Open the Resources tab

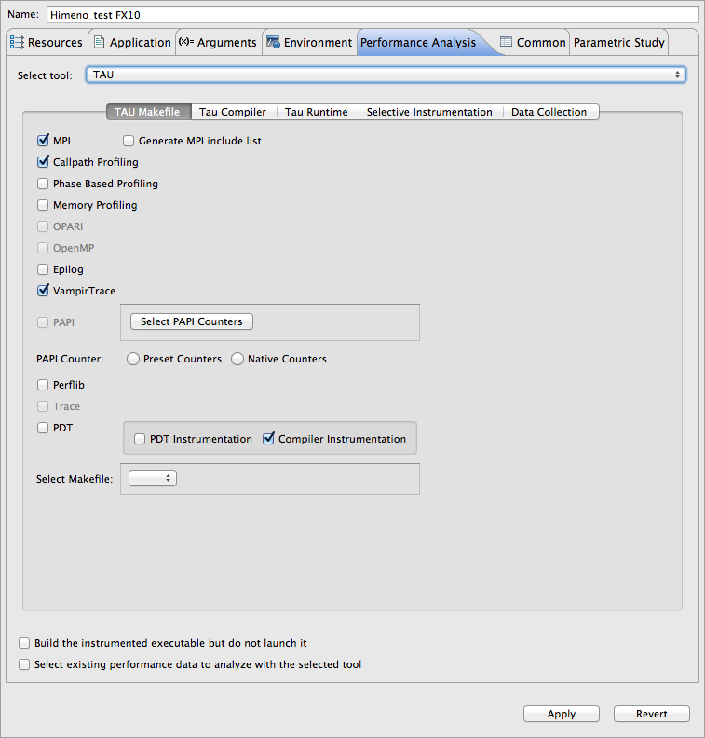pos(47,43)
